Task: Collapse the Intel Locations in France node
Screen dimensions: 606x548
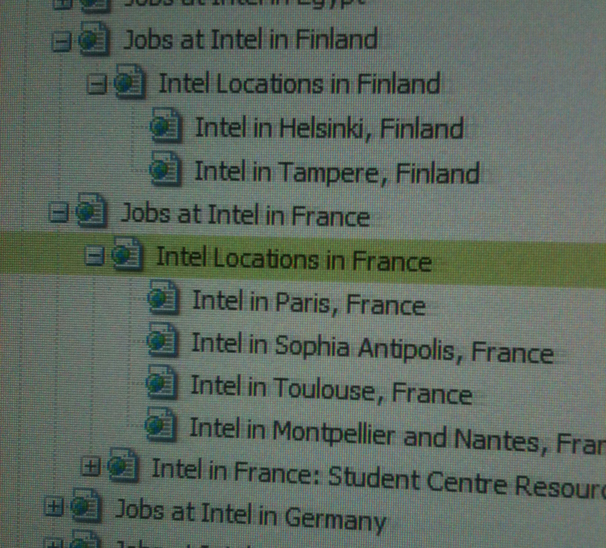Action: [x=94, y=256]
